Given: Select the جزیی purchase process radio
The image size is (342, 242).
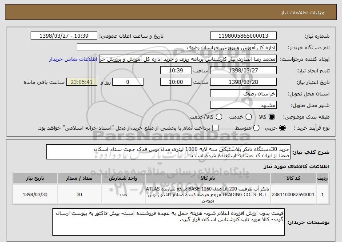Looking at the screenshot, I should 282,128.
